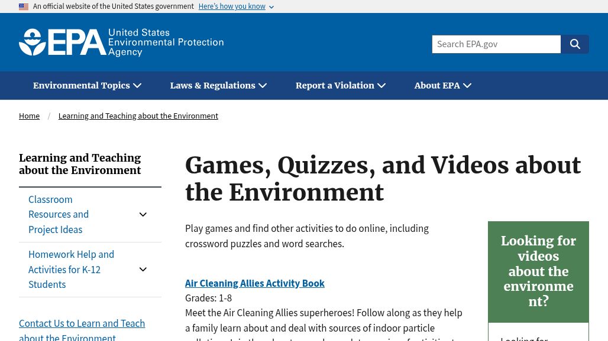Click the EPA logo to return home
This screenshot has height=341, width=608.
pyautogui.click(x=121, y=42)
